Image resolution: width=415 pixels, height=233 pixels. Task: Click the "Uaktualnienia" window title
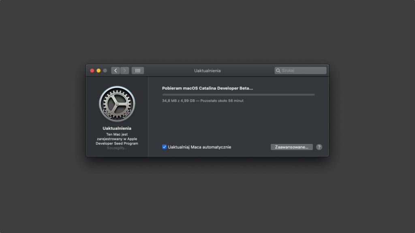[207, 70]
